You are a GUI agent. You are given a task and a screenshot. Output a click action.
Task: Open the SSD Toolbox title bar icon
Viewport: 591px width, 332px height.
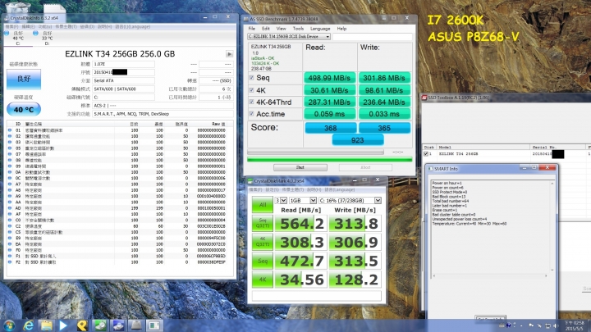pos(424,98)
